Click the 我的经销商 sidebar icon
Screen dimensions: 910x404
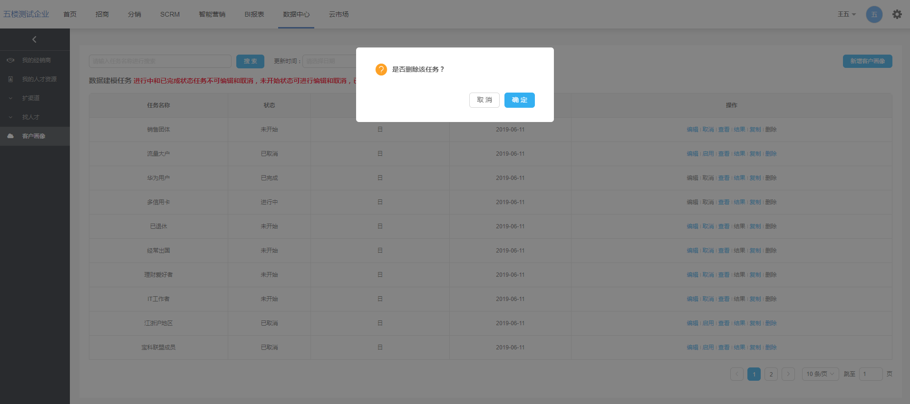10,60
